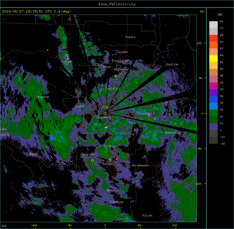
Task: Click the Limestone label
Action: (42, 97)
